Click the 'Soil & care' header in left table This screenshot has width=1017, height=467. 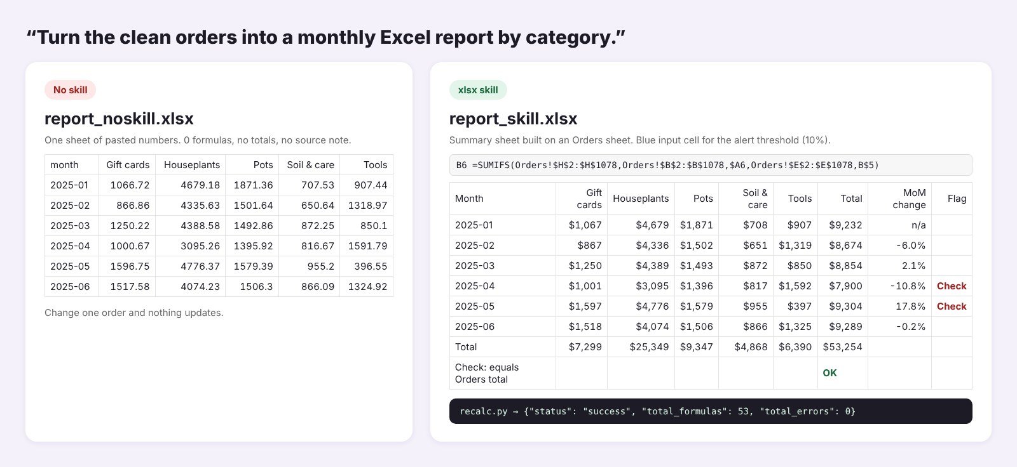tap(310, 165)
